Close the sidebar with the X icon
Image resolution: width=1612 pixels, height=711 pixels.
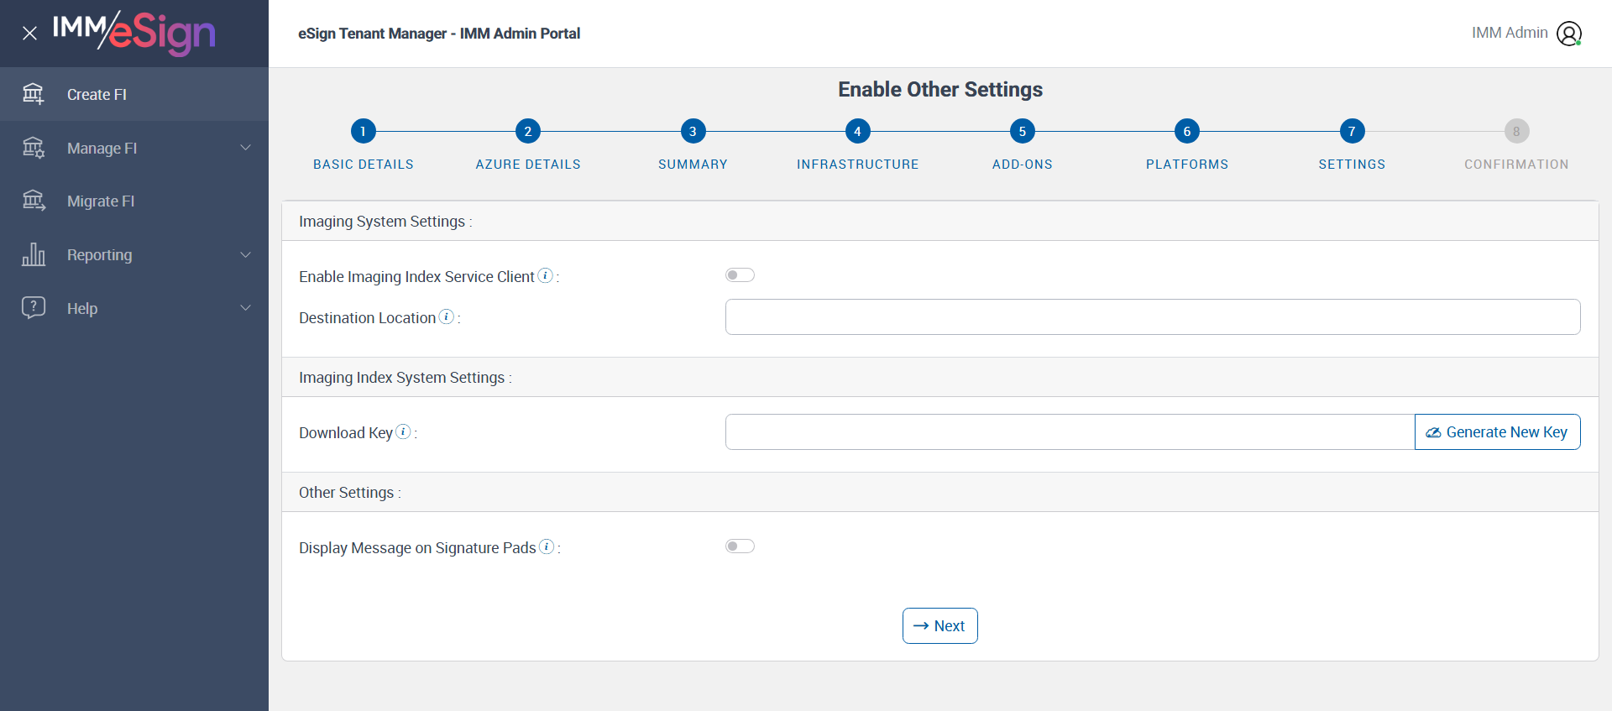pyautogui.click(x=29, y=34)
